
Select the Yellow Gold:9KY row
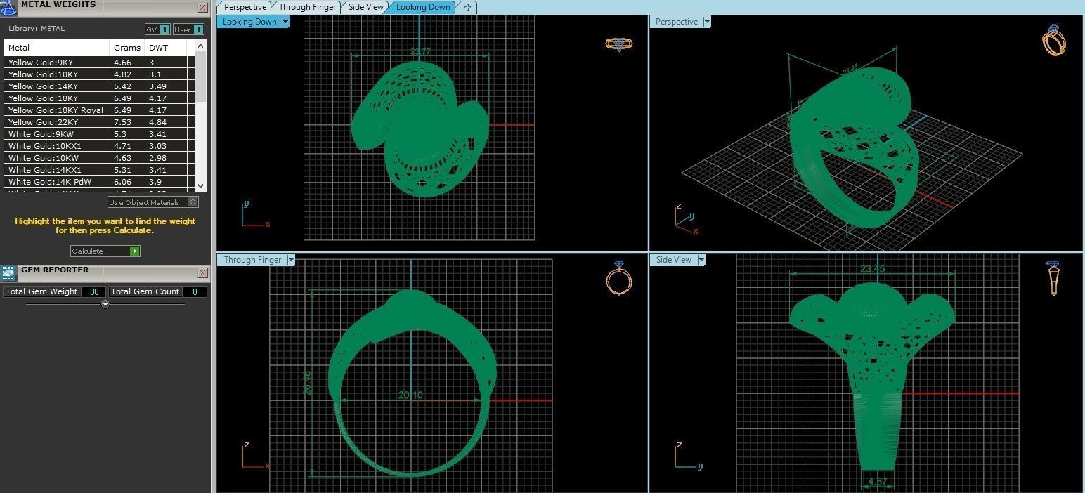99,63
